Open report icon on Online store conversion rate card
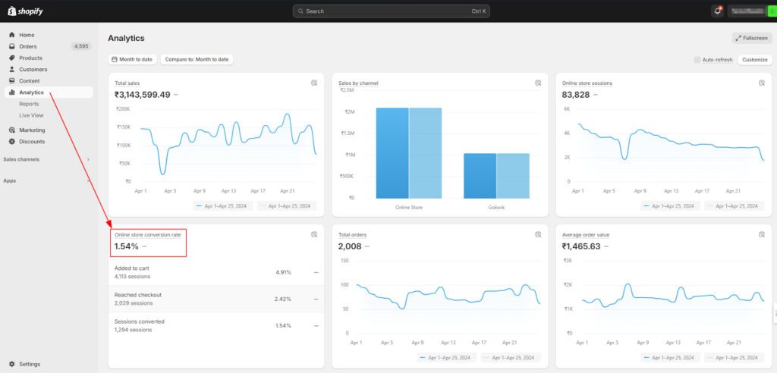This screenshot has width=777, height=373. click(x=313, y=234)
